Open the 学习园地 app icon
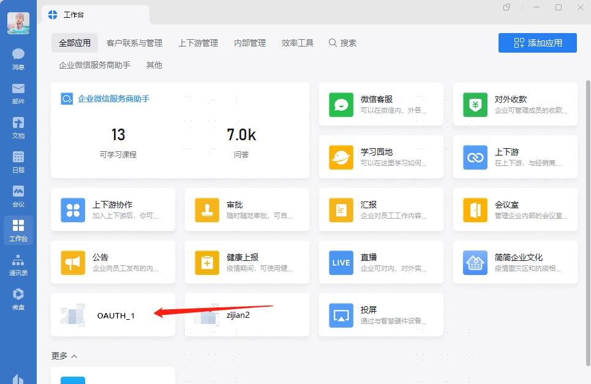Screen dimensions: 591x384 coord(341,157)
